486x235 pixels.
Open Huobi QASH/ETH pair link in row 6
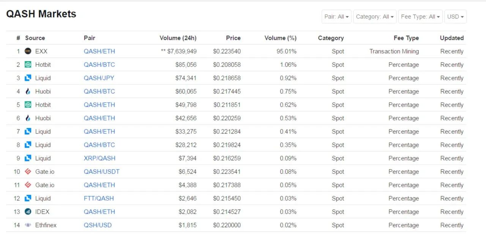tap(99, 118)
